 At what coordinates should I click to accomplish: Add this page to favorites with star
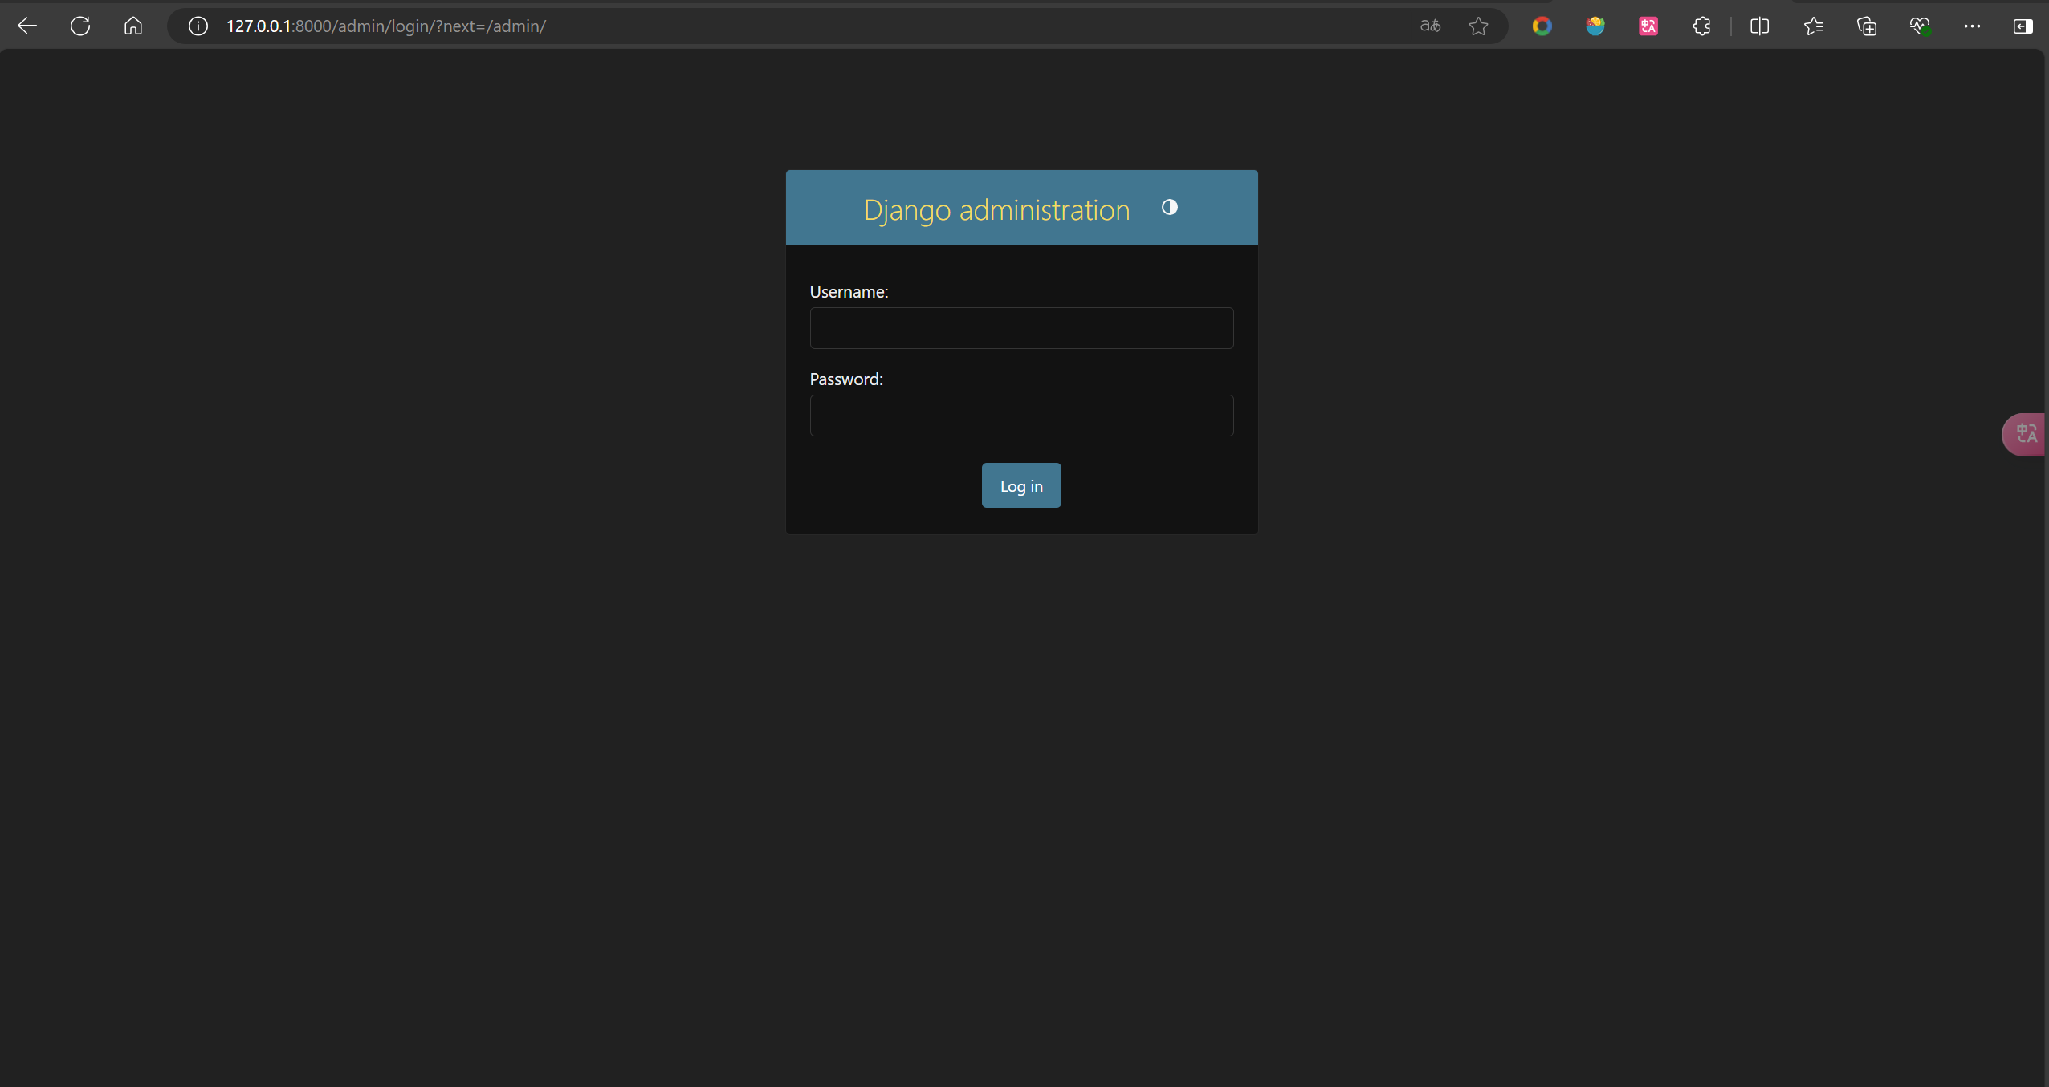click(x=1478, y=26)
